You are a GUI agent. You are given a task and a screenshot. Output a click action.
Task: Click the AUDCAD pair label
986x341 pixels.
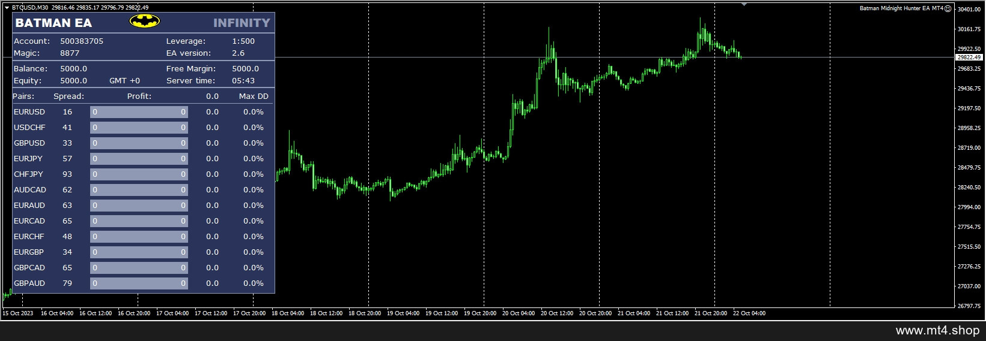coord(30,190)
